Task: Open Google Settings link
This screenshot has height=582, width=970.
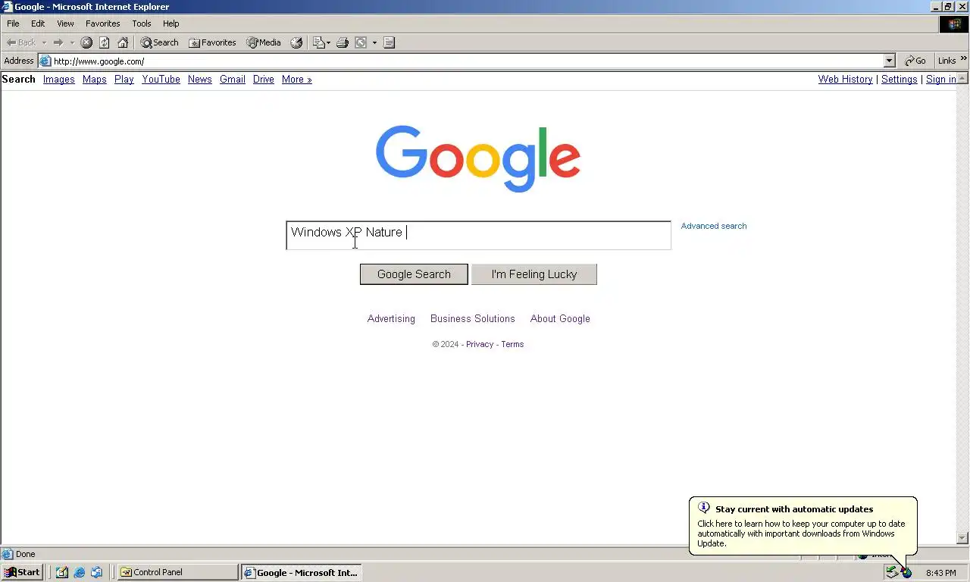Action: click(900, 79)
